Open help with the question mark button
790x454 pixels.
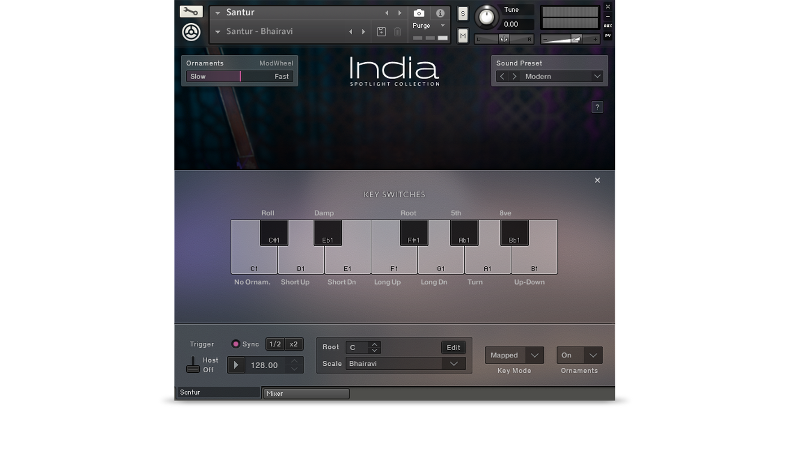pyautogui.click(x=597, y=107)
